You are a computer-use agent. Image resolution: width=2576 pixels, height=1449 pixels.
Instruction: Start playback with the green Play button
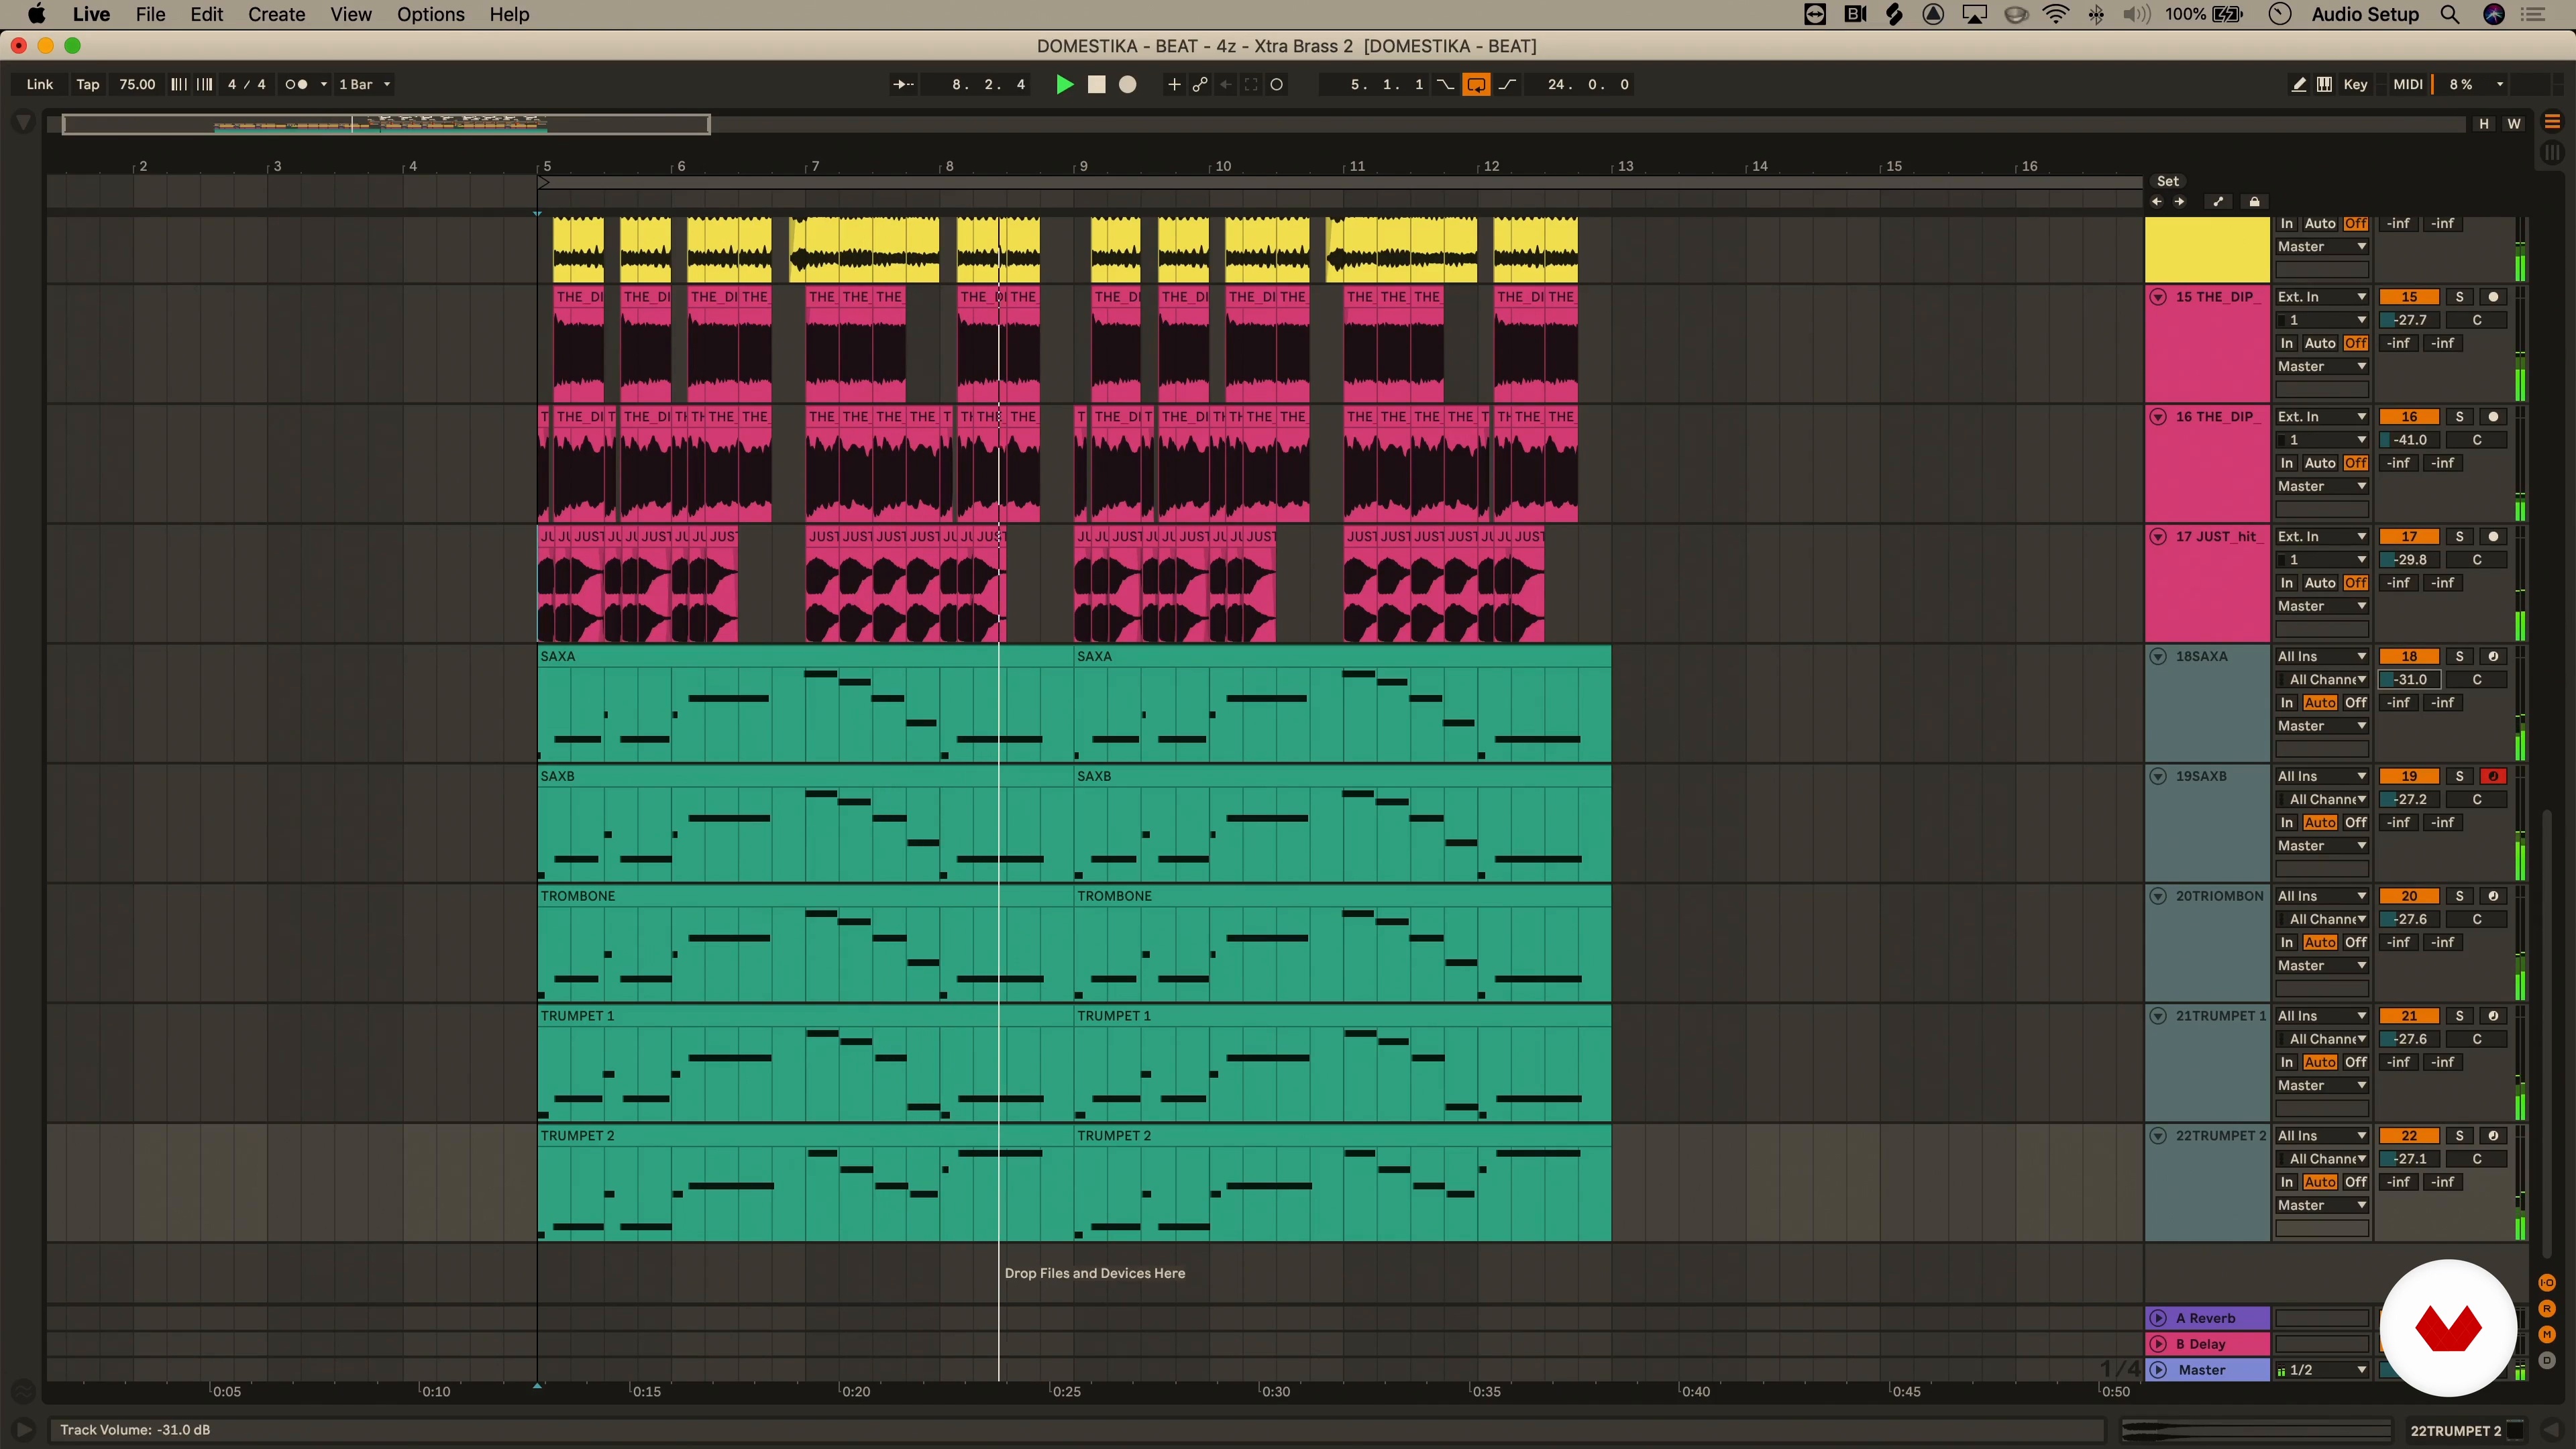(x=1065, y=85)
